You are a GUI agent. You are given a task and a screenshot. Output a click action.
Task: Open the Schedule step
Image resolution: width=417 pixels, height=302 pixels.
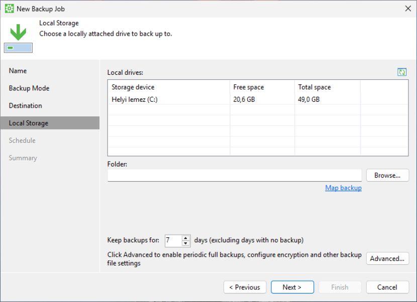[x=22, y=140]
